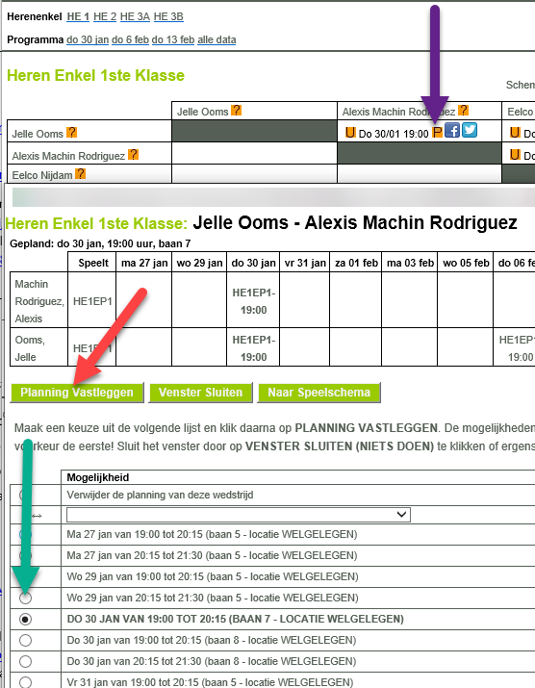Click HE1EP1 Speelt cell for Machin Rodriguez
Viewport: 535px width, 688px height.
92,301
